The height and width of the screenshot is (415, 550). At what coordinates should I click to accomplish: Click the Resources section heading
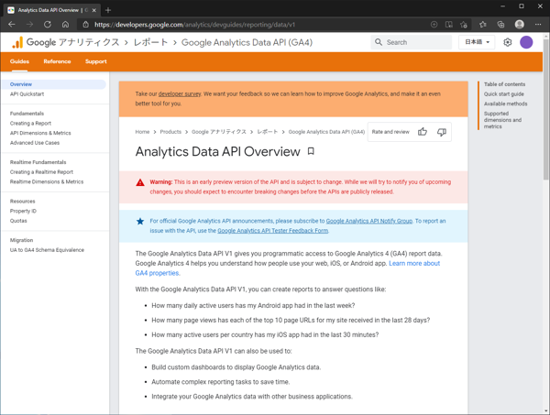[x=22, y=202]
